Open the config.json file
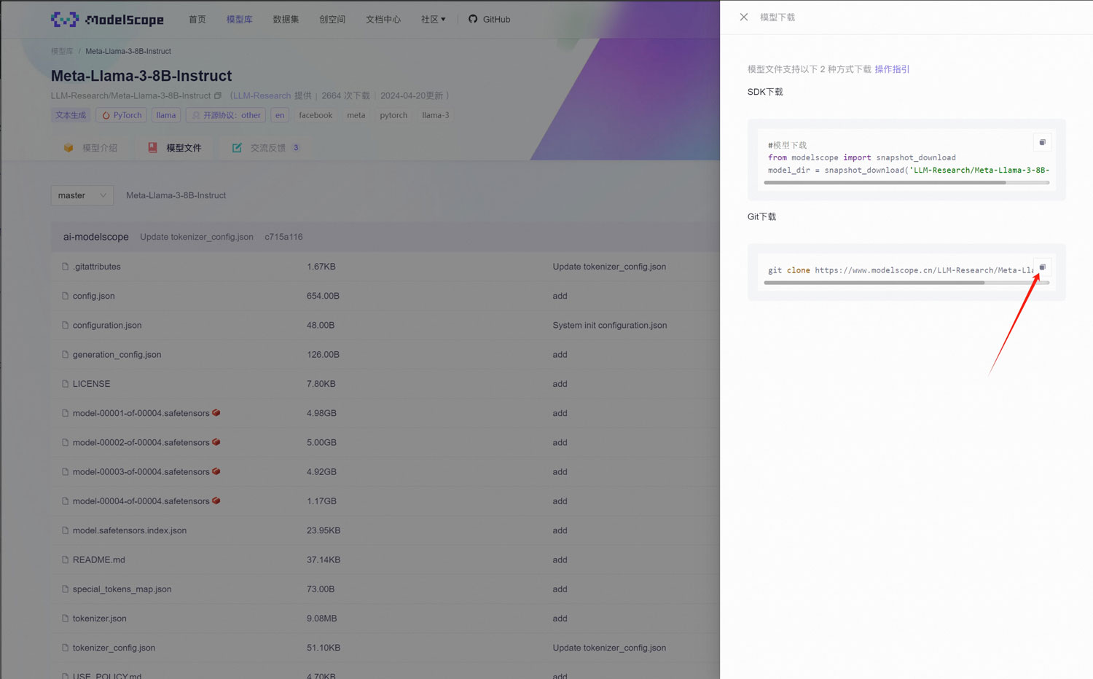The image size is (1093, 679). click(x=94, y=296)
